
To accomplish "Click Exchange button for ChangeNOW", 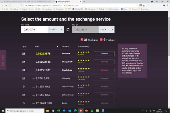I will (x=104, y=62).
